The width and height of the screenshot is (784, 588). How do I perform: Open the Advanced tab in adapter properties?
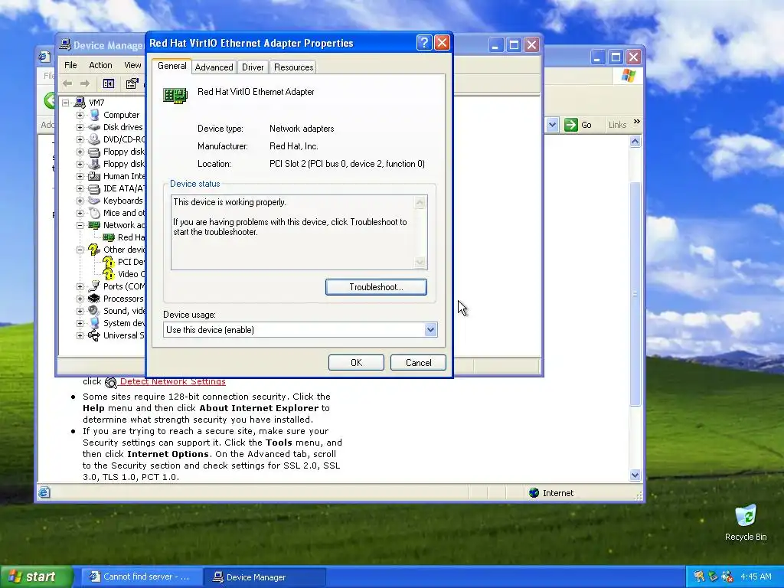point(214,67)
